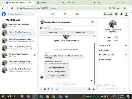Image resolution: width=132 pixels, height=99 pixels.
Task: Send quick reply In talks. I'll let you know.
Action: click(57, 72)
